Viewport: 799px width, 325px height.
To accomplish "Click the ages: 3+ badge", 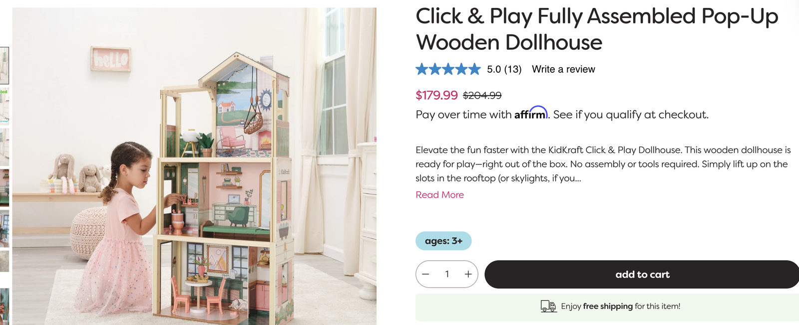I will [x=443, y=241].
